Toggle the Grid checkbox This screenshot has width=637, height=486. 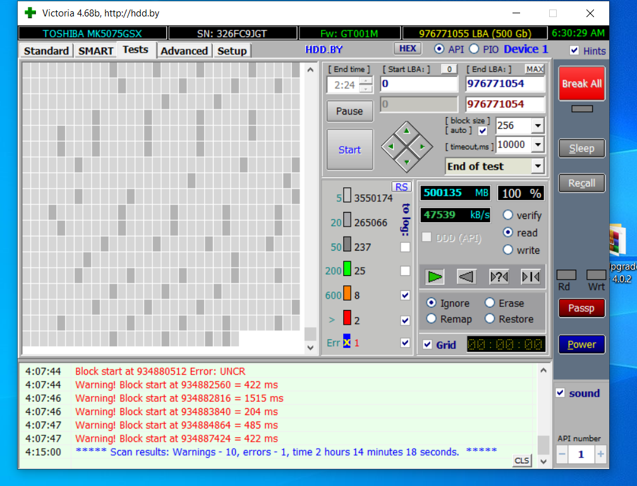coord(427,344)
